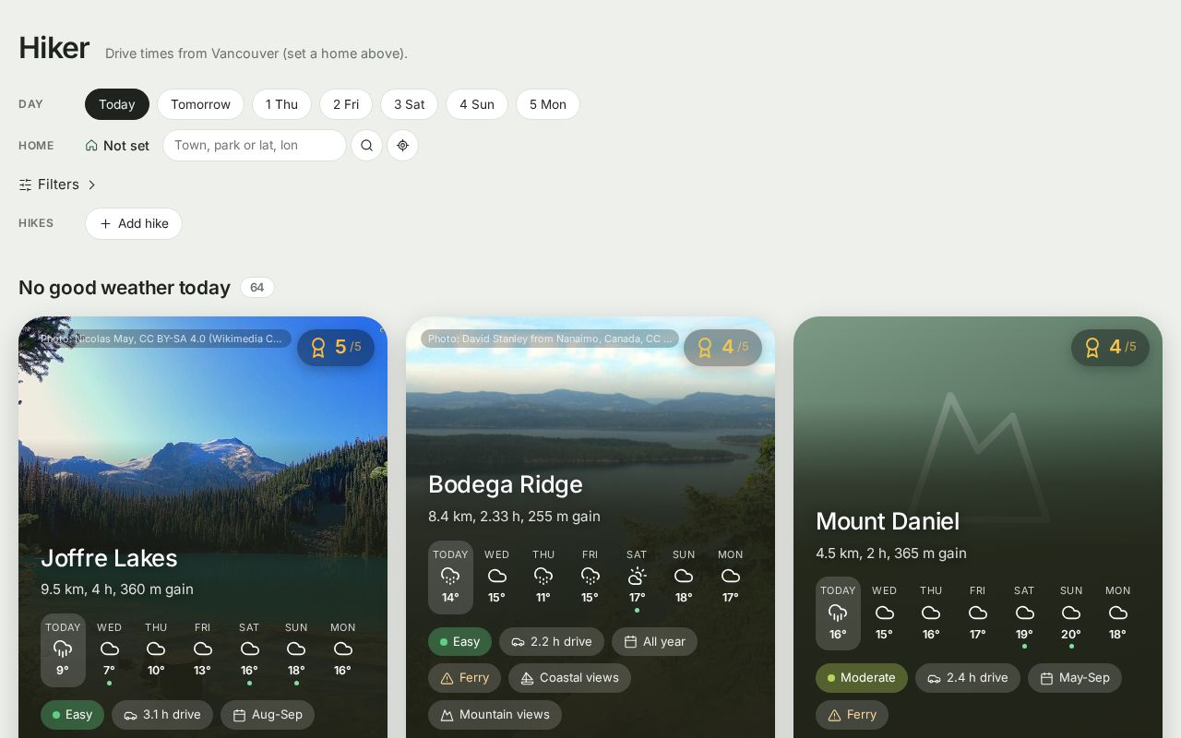Click Bodega Ridge All year chip
Screen dimensions: 1181x738
click(x=654, y=641)
